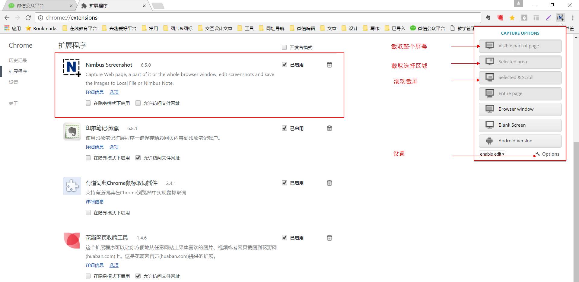Click the Chrome user profile icon

518,4
